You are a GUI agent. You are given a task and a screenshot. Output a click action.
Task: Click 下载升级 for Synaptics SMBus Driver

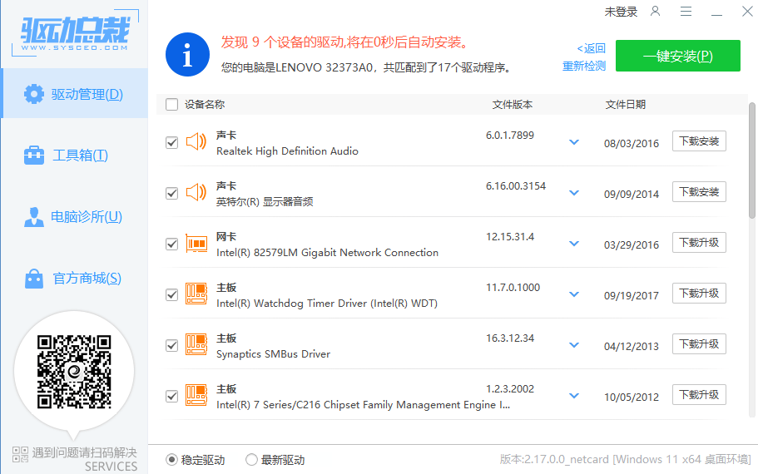(x=699, y=344)
